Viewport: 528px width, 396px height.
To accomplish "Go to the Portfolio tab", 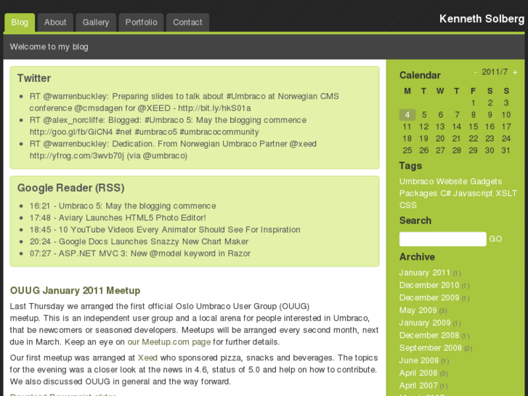I will [141, 23].
